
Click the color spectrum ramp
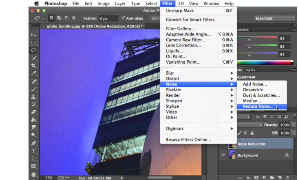click(x=265, y=62)
